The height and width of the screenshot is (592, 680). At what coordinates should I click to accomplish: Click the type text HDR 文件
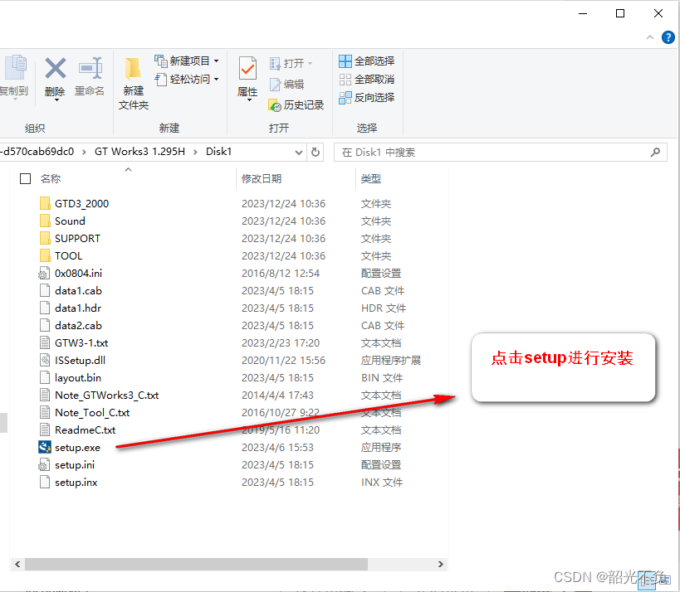pyautogui.click(x=384, y=308)
